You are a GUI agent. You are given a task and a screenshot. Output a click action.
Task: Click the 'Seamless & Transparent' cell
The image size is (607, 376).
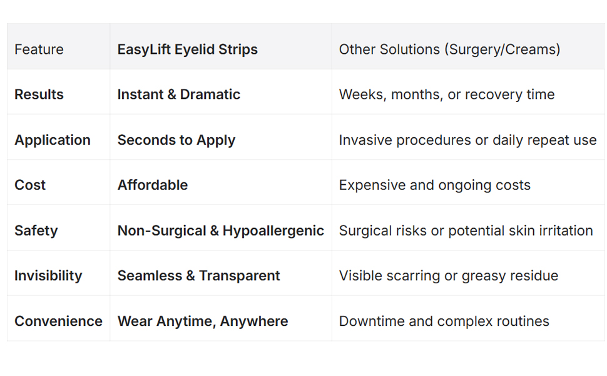(198, 276)
